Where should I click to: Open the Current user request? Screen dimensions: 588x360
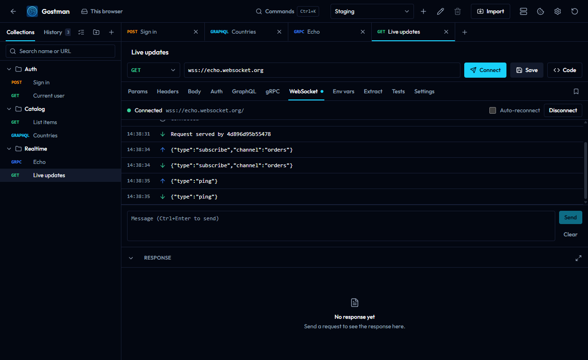click(60, 96)
